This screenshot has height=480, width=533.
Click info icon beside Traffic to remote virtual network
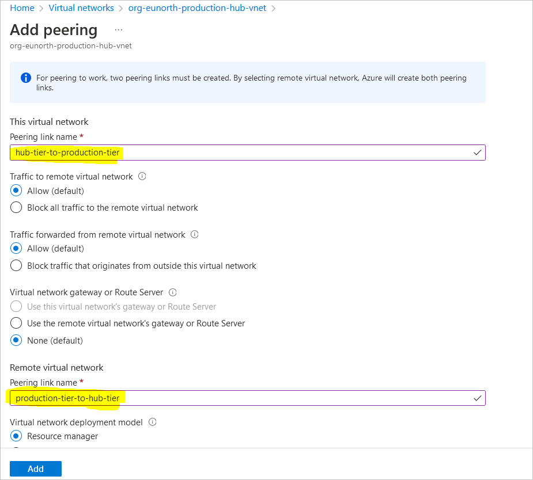142,176
